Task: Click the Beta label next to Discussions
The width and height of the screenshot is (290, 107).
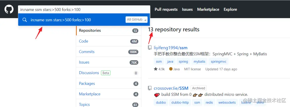Action: [106, 73]
